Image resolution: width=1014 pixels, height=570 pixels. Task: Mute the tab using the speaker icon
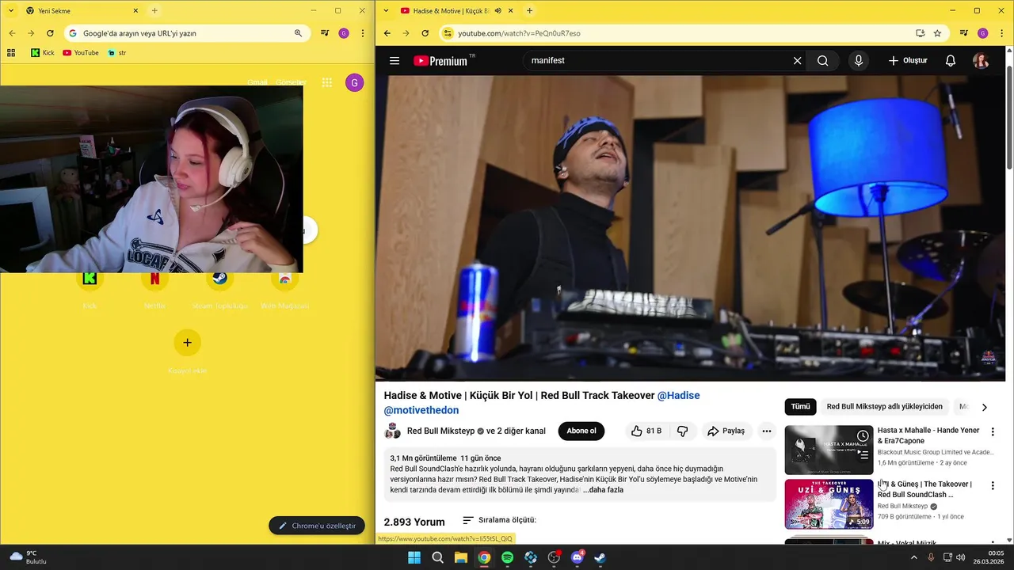[498, 11]
